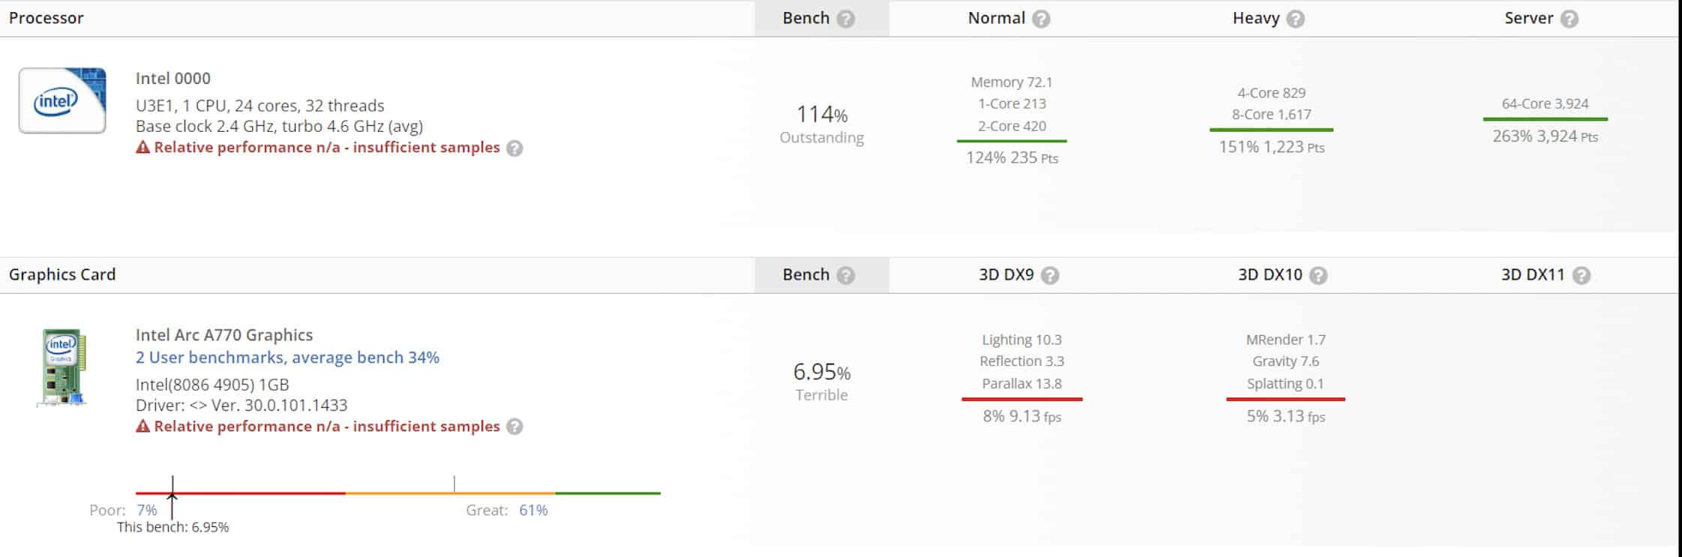
Task: Click help icon next to 3D DX11
Action: coord(1581,275)
